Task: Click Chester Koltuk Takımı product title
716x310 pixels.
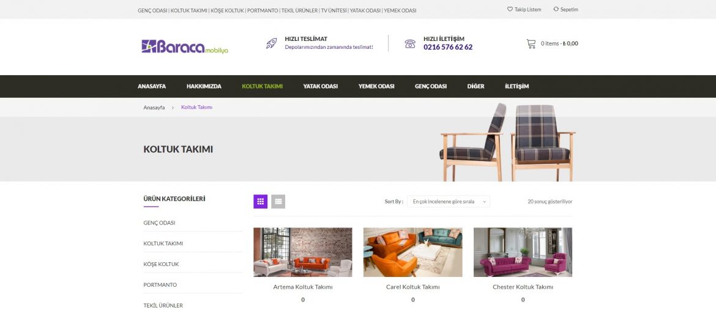Action: pyautogui.click(x=523, y=287)
